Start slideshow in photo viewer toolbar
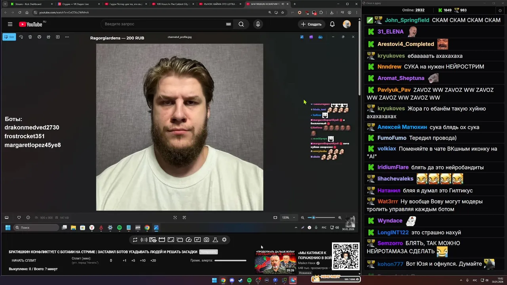The height and width of the screenshot is (285, 507). click(x=58, y=37)
